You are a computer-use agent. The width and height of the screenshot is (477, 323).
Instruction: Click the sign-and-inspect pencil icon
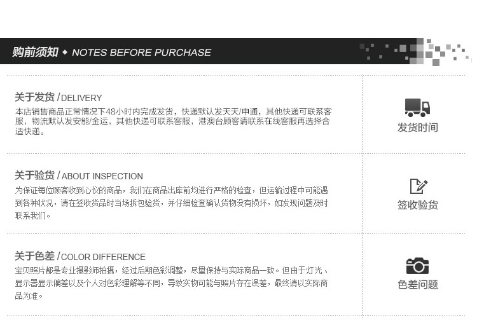point(418,186)
